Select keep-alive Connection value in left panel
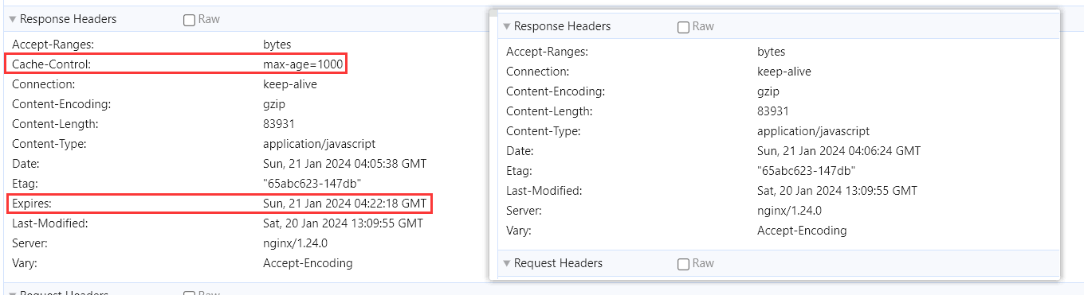The width and height of the screenshot is (1084, 295). coord(290,84)
